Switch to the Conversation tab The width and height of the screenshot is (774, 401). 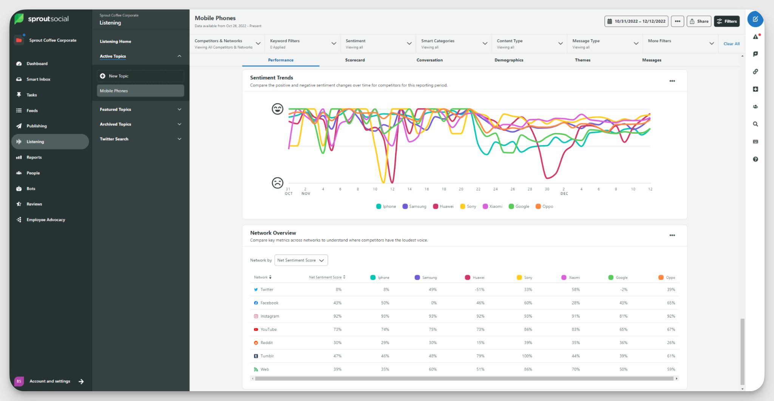point(430,60)
